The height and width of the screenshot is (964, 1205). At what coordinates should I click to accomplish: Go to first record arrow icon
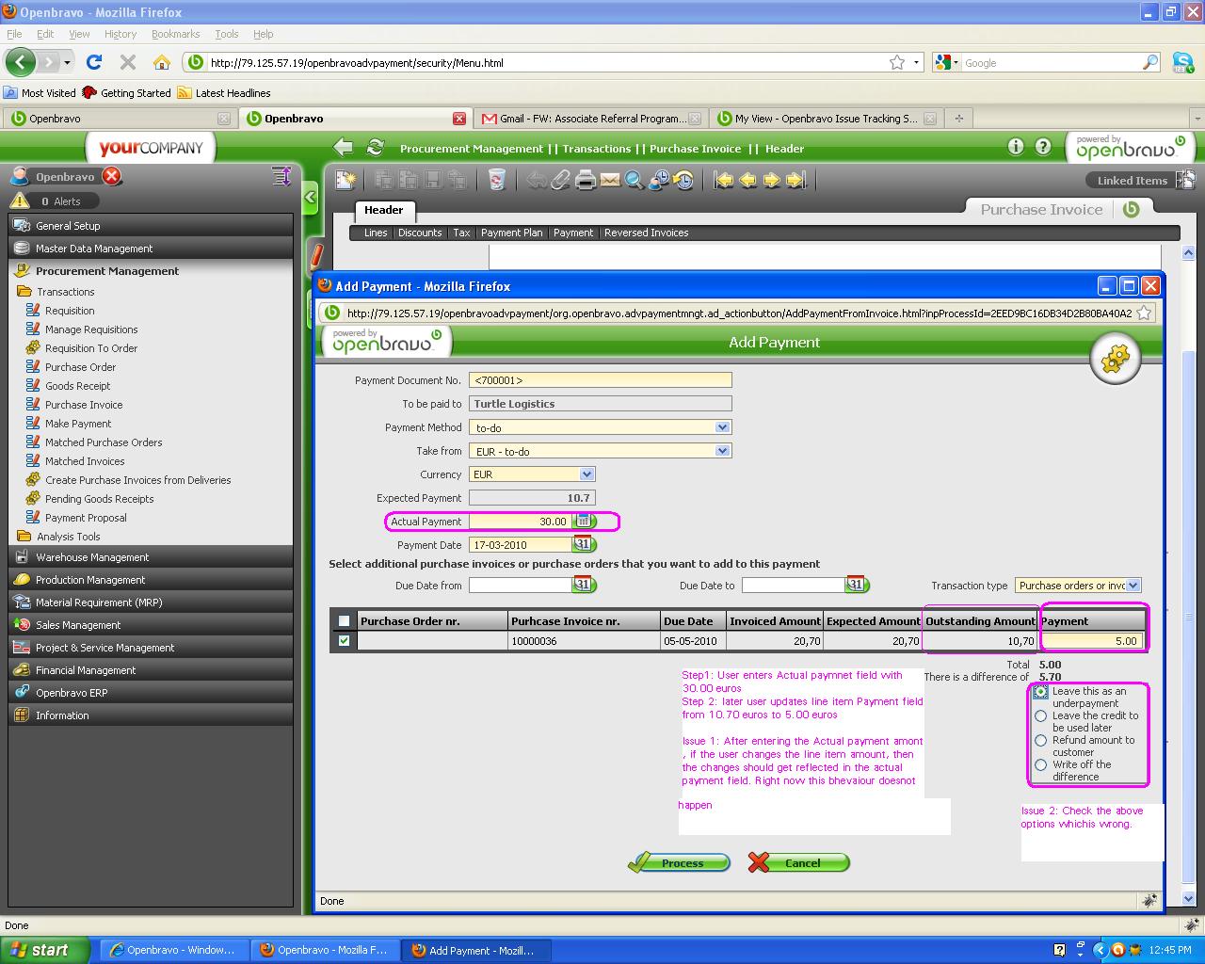723,180
